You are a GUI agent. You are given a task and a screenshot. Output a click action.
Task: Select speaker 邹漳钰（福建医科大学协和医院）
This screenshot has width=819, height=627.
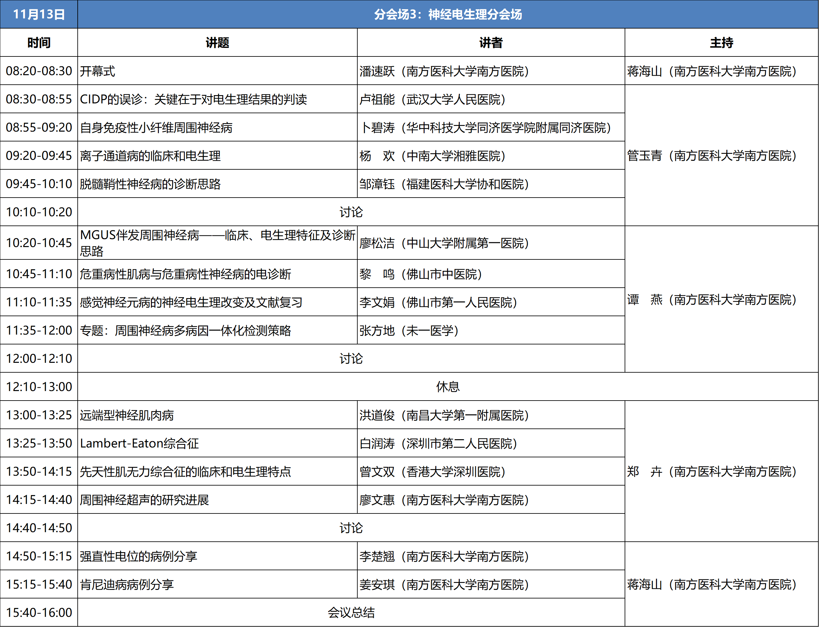pyautogui.click(x=491, y=184)
